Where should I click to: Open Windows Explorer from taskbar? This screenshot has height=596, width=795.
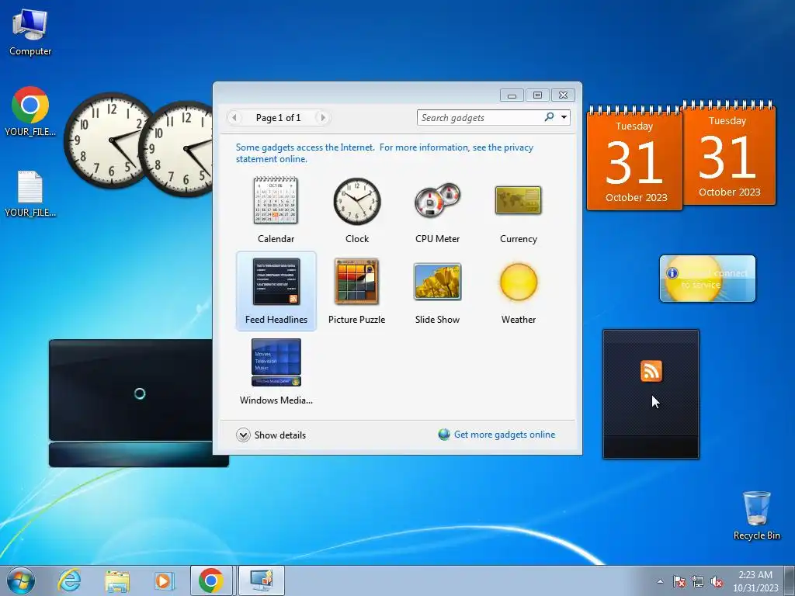point(117,580)
